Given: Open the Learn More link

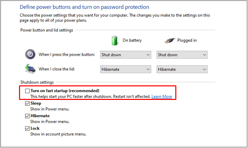Looking at the screenshot, I should pos(162,97).
